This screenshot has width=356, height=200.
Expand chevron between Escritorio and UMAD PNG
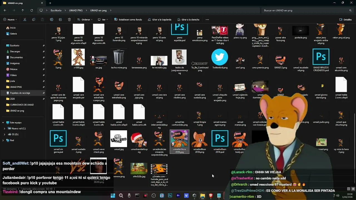click(65, 10)
